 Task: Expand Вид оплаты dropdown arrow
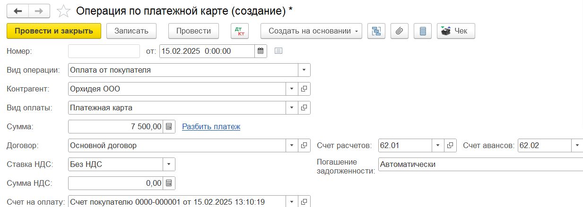tap(292, 108)
